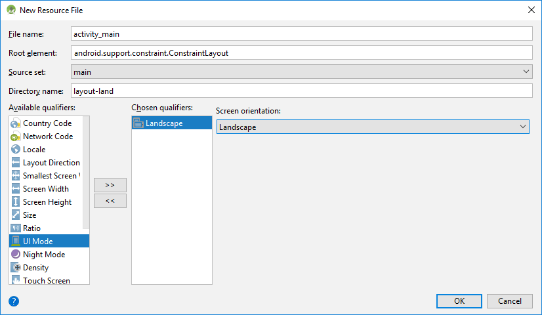Add qualifier with the >> button
Screen dimensions: 542x315
pyautogui.click(x=110, y=185)
